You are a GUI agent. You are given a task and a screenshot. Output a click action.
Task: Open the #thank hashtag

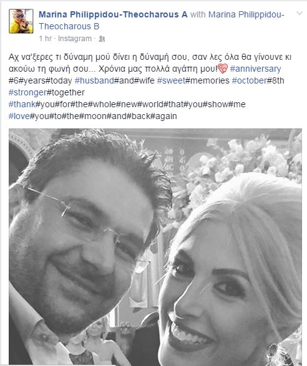pos(22,104)
